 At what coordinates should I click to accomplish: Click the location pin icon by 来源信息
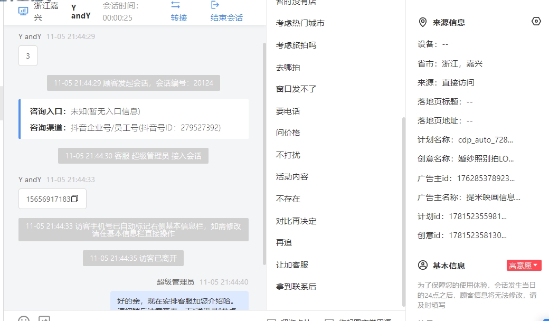point(423,22)
